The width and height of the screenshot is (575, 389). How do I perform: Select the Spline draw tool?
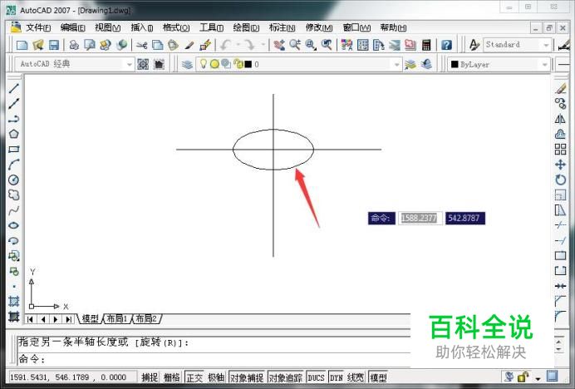[x=14, y=210]
